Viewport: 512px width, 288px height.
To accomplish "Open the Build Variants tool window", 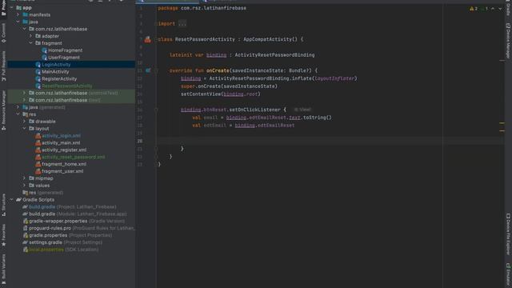I will [x=3, y=269].
